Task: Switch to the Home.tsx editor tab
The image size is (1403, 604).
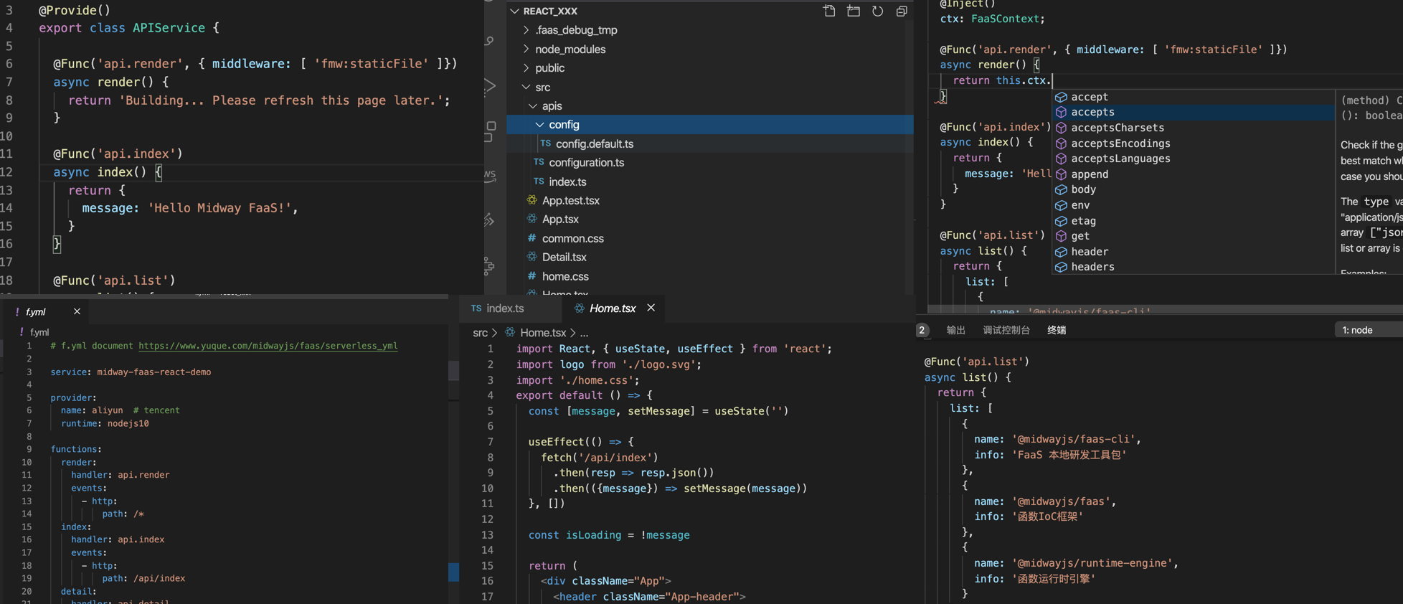Action: [613, 308]
